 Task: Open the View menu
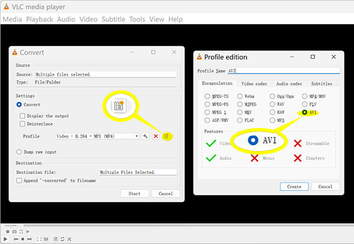click(x=156, y=19)
